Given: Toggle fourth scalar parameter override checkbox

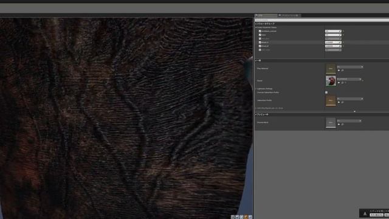Looking at the screenshot, I should point(260,43).
